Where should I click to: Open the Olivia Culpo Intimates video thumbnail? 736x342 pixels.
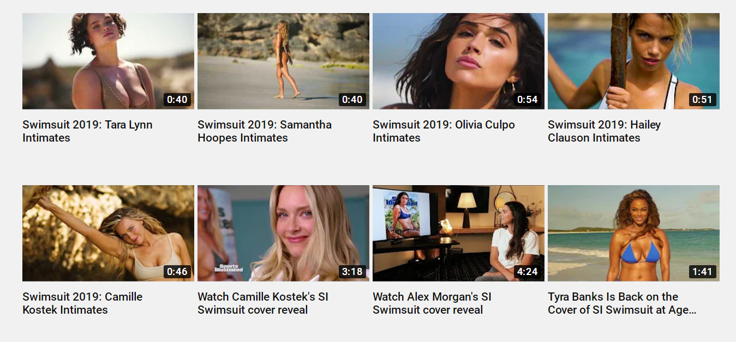click(x=458, y=61)
